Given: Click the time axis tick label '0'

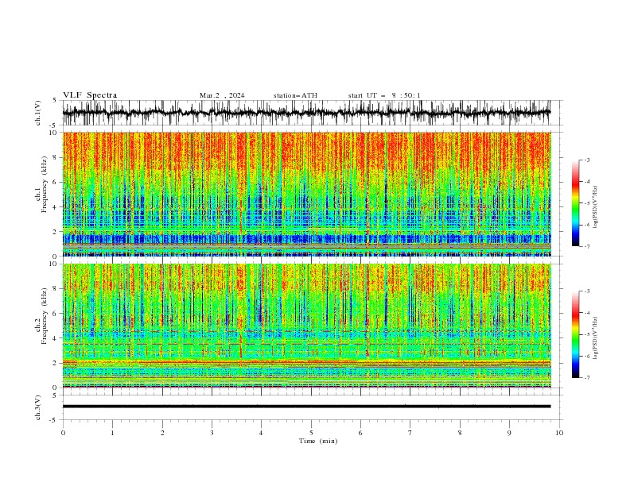Looking at the screenshot, I should tap(63, 433).
